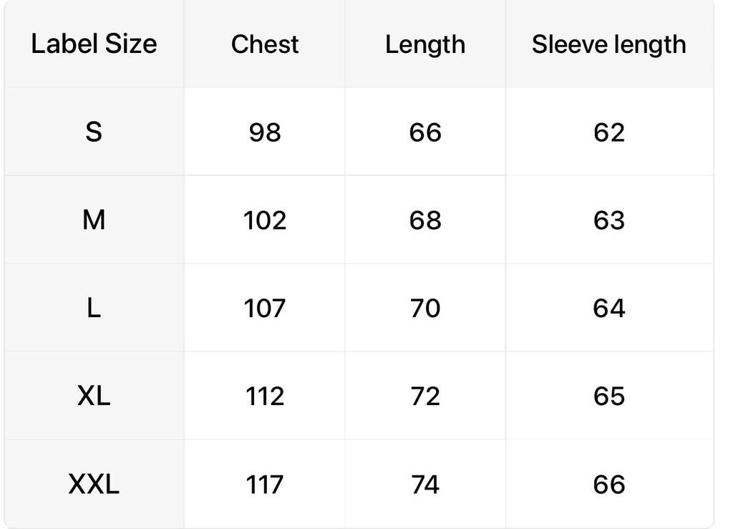Click chest value 98 for size S
This screenshot has width=733, height=529.
pos(265,132)
